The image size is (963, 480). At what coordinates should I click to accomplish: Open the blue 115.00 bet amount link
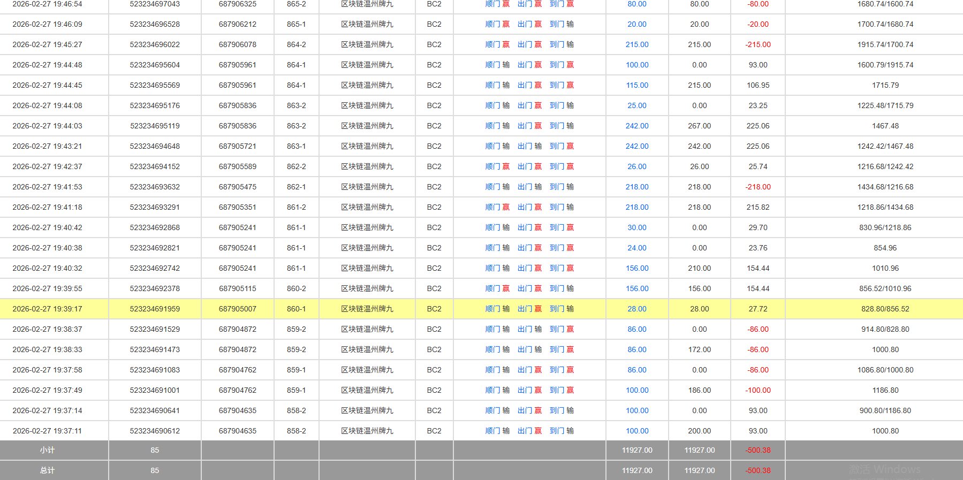pyautogui.click(x=636, y=85)
